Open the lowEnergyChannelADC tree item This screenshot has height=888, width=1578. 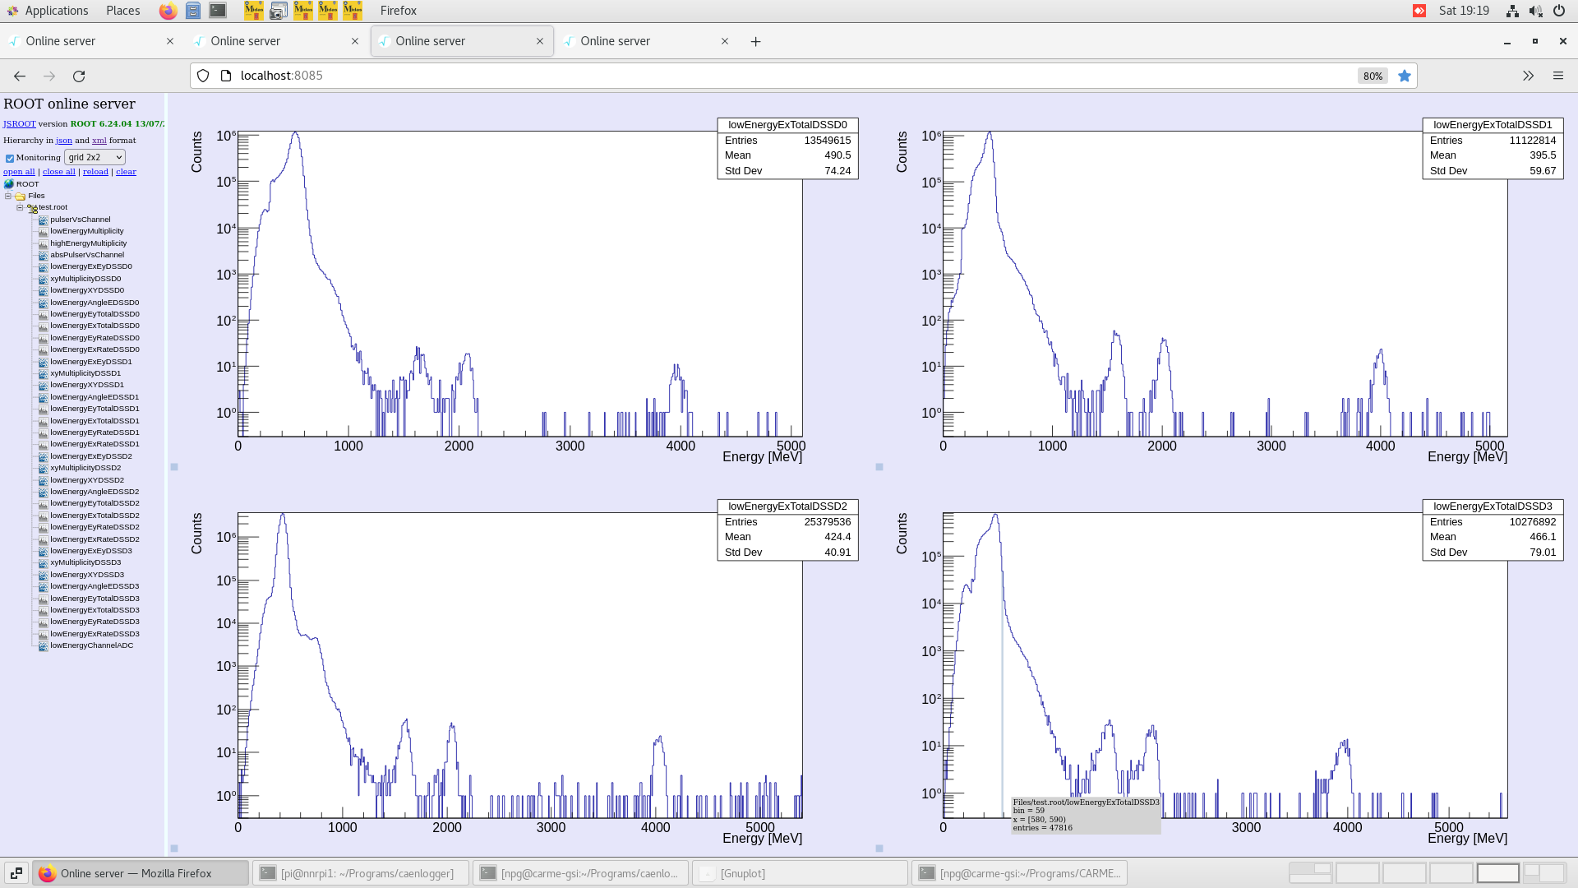[x=91, y=645]
